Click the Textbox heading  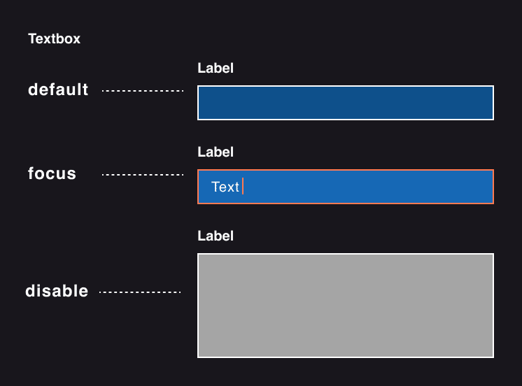[55, 39]
